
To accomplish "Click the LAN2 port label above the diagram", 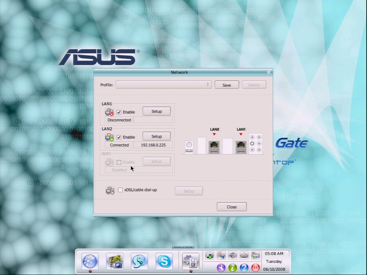I will [214, 129].
